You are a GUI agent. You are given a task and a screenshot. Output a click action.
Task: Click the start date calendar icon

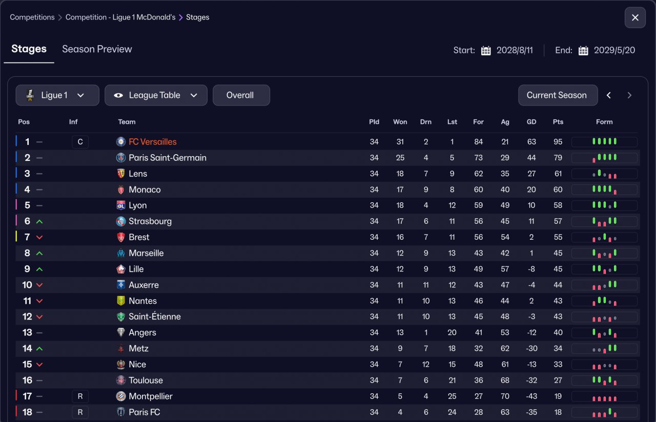[x=486, y=50]
